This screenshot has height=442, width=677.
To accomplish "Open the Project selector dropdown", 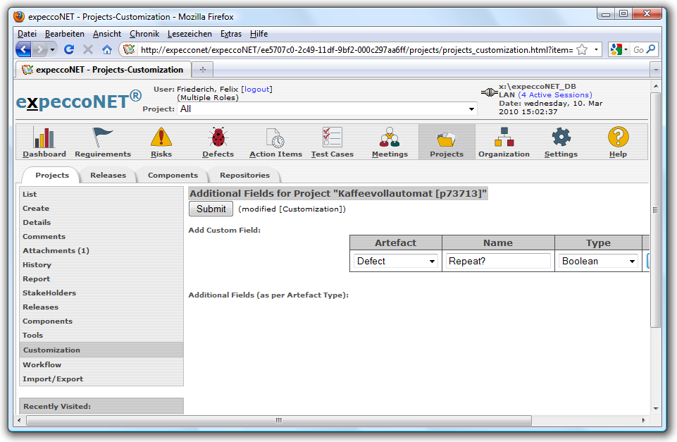I will pos(328,109).
